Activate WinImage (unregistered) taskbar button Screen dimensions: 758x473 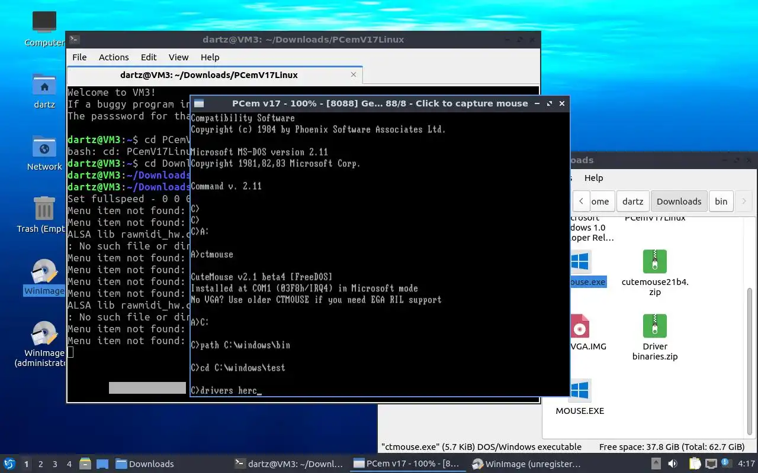click(x=526, y=464)
